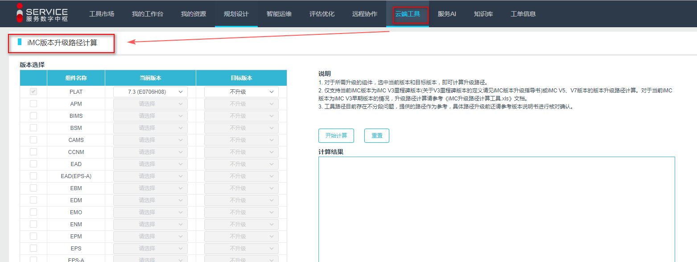
Task: Expand APM current version dropdown
Action: [150, 104]
